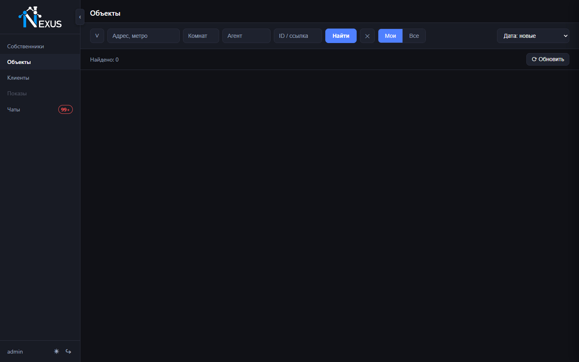Image resolution: width=579 pixels, height=362 pixels.
Task: Open the 99+ chats badge
Action: (x=66, y=109)
